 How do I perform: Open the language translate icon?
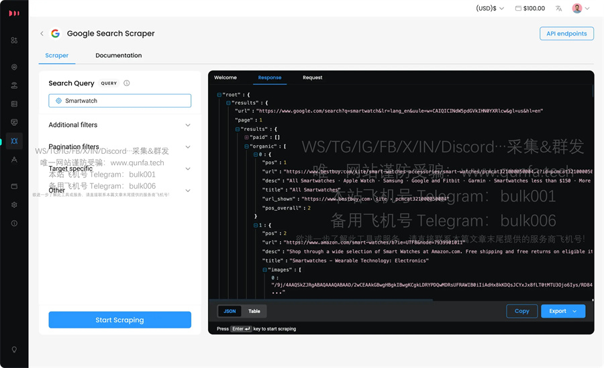point(558,9)
